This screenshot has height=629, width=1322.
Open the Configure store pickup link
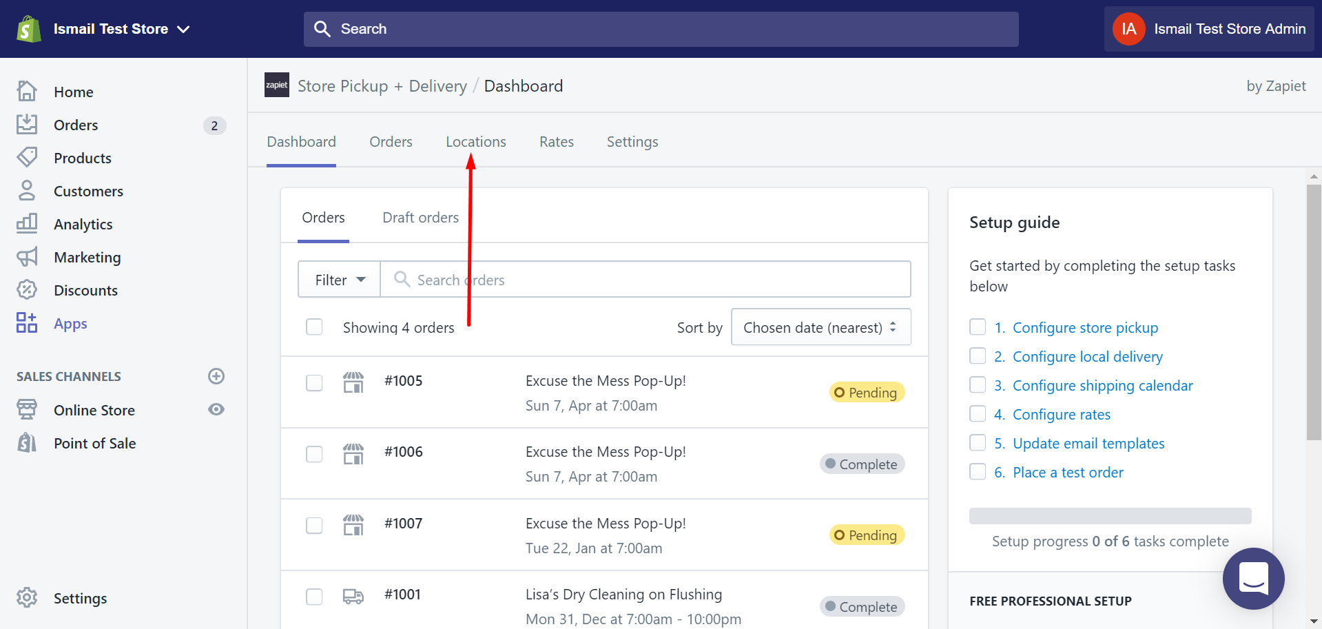click(x=1086, y=328)
